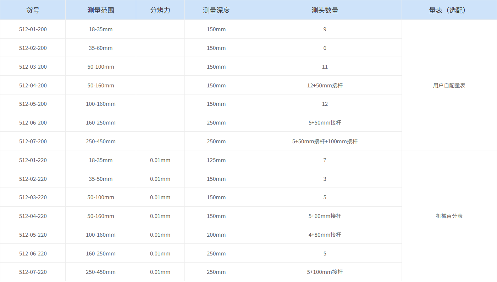
Task: Click the 测量范围 column header
Action: pos(100,10)
